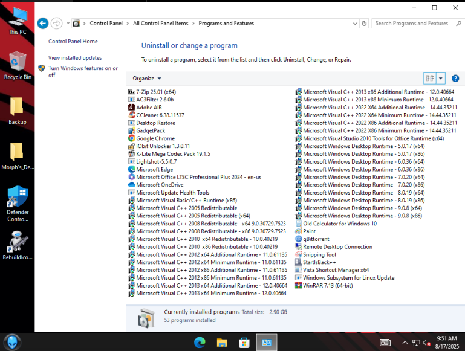Click the search magnifier icon
Viewport: 465px width, 351px height.
coord(459,23)
